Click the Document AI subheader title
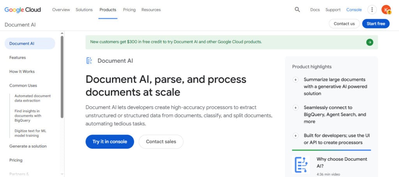 [x=20, y=25]
